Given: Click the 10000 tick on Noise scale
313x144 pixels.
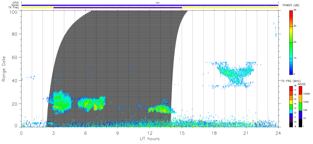Looking at the screenshot, I should 307,93.
